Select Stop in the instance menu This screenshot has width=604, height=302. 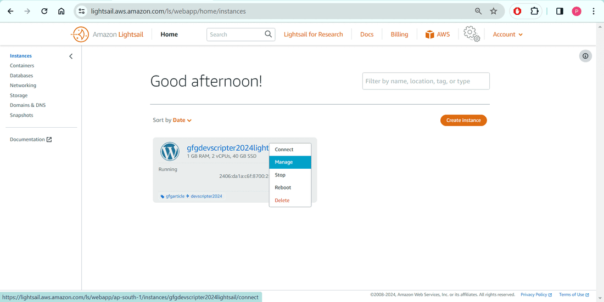pos(290,175)
